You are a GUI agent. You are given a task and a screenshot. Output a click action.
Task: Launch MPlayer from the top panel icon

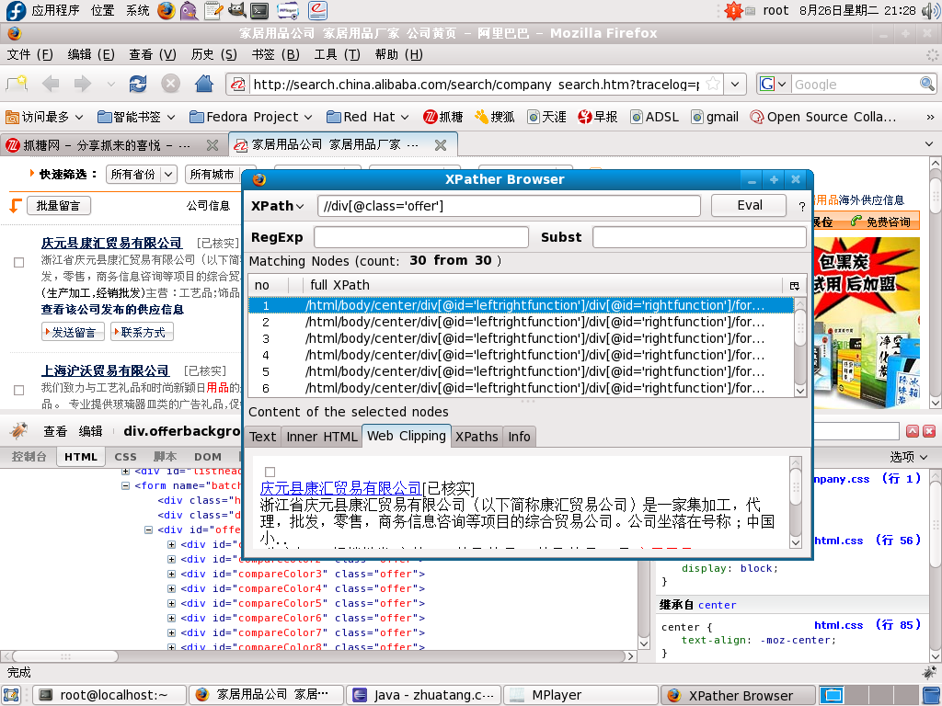[x=288, y=10]
